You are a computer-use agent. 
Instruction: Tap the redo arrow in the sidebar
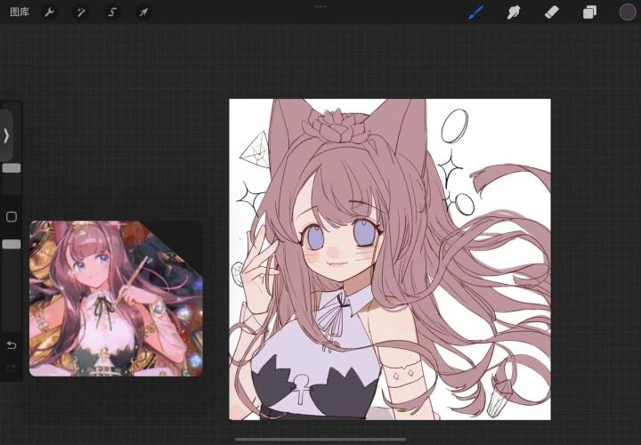pyautogui.click(x=12, y=368)
